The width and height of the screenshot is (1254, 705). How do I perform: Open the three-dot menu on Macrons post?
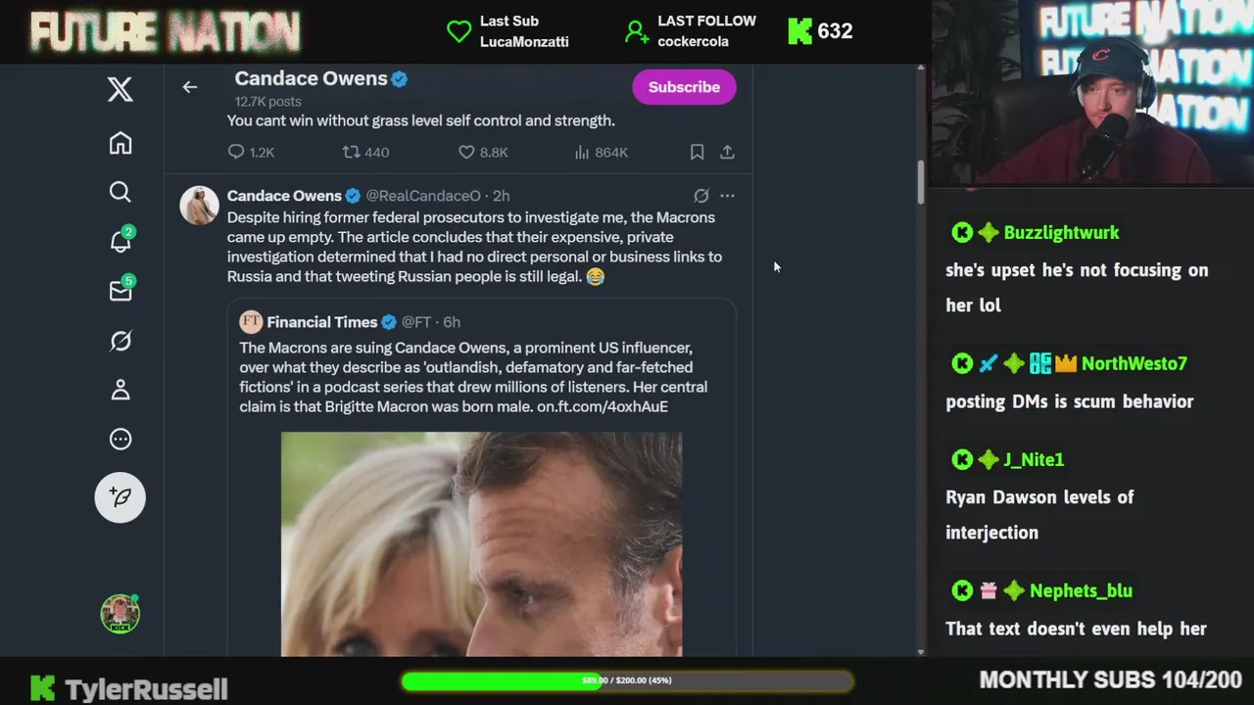tap(727, 196)
